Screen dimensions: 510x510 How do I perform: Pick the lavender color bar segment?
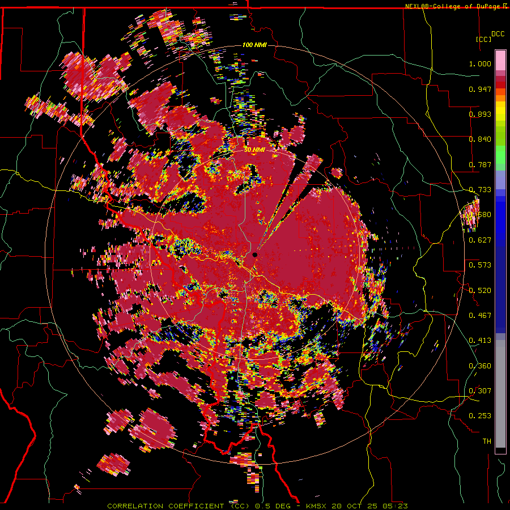[500, 180]
